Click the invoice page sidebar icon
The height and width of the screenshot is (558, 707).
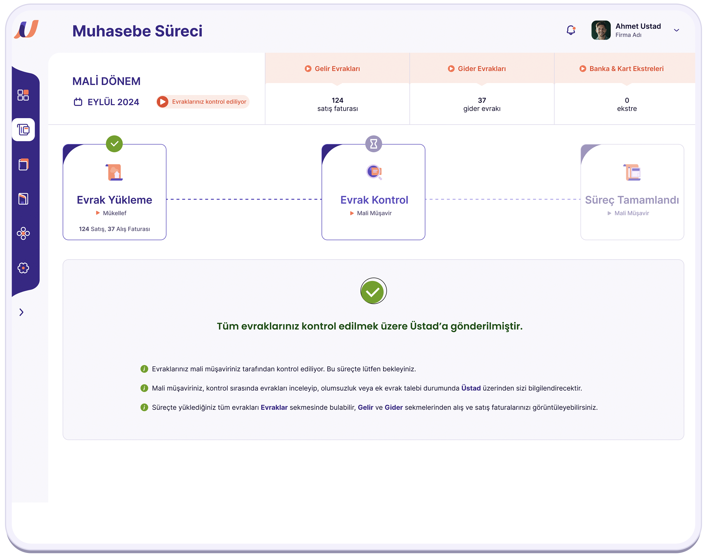coord(23,199)
